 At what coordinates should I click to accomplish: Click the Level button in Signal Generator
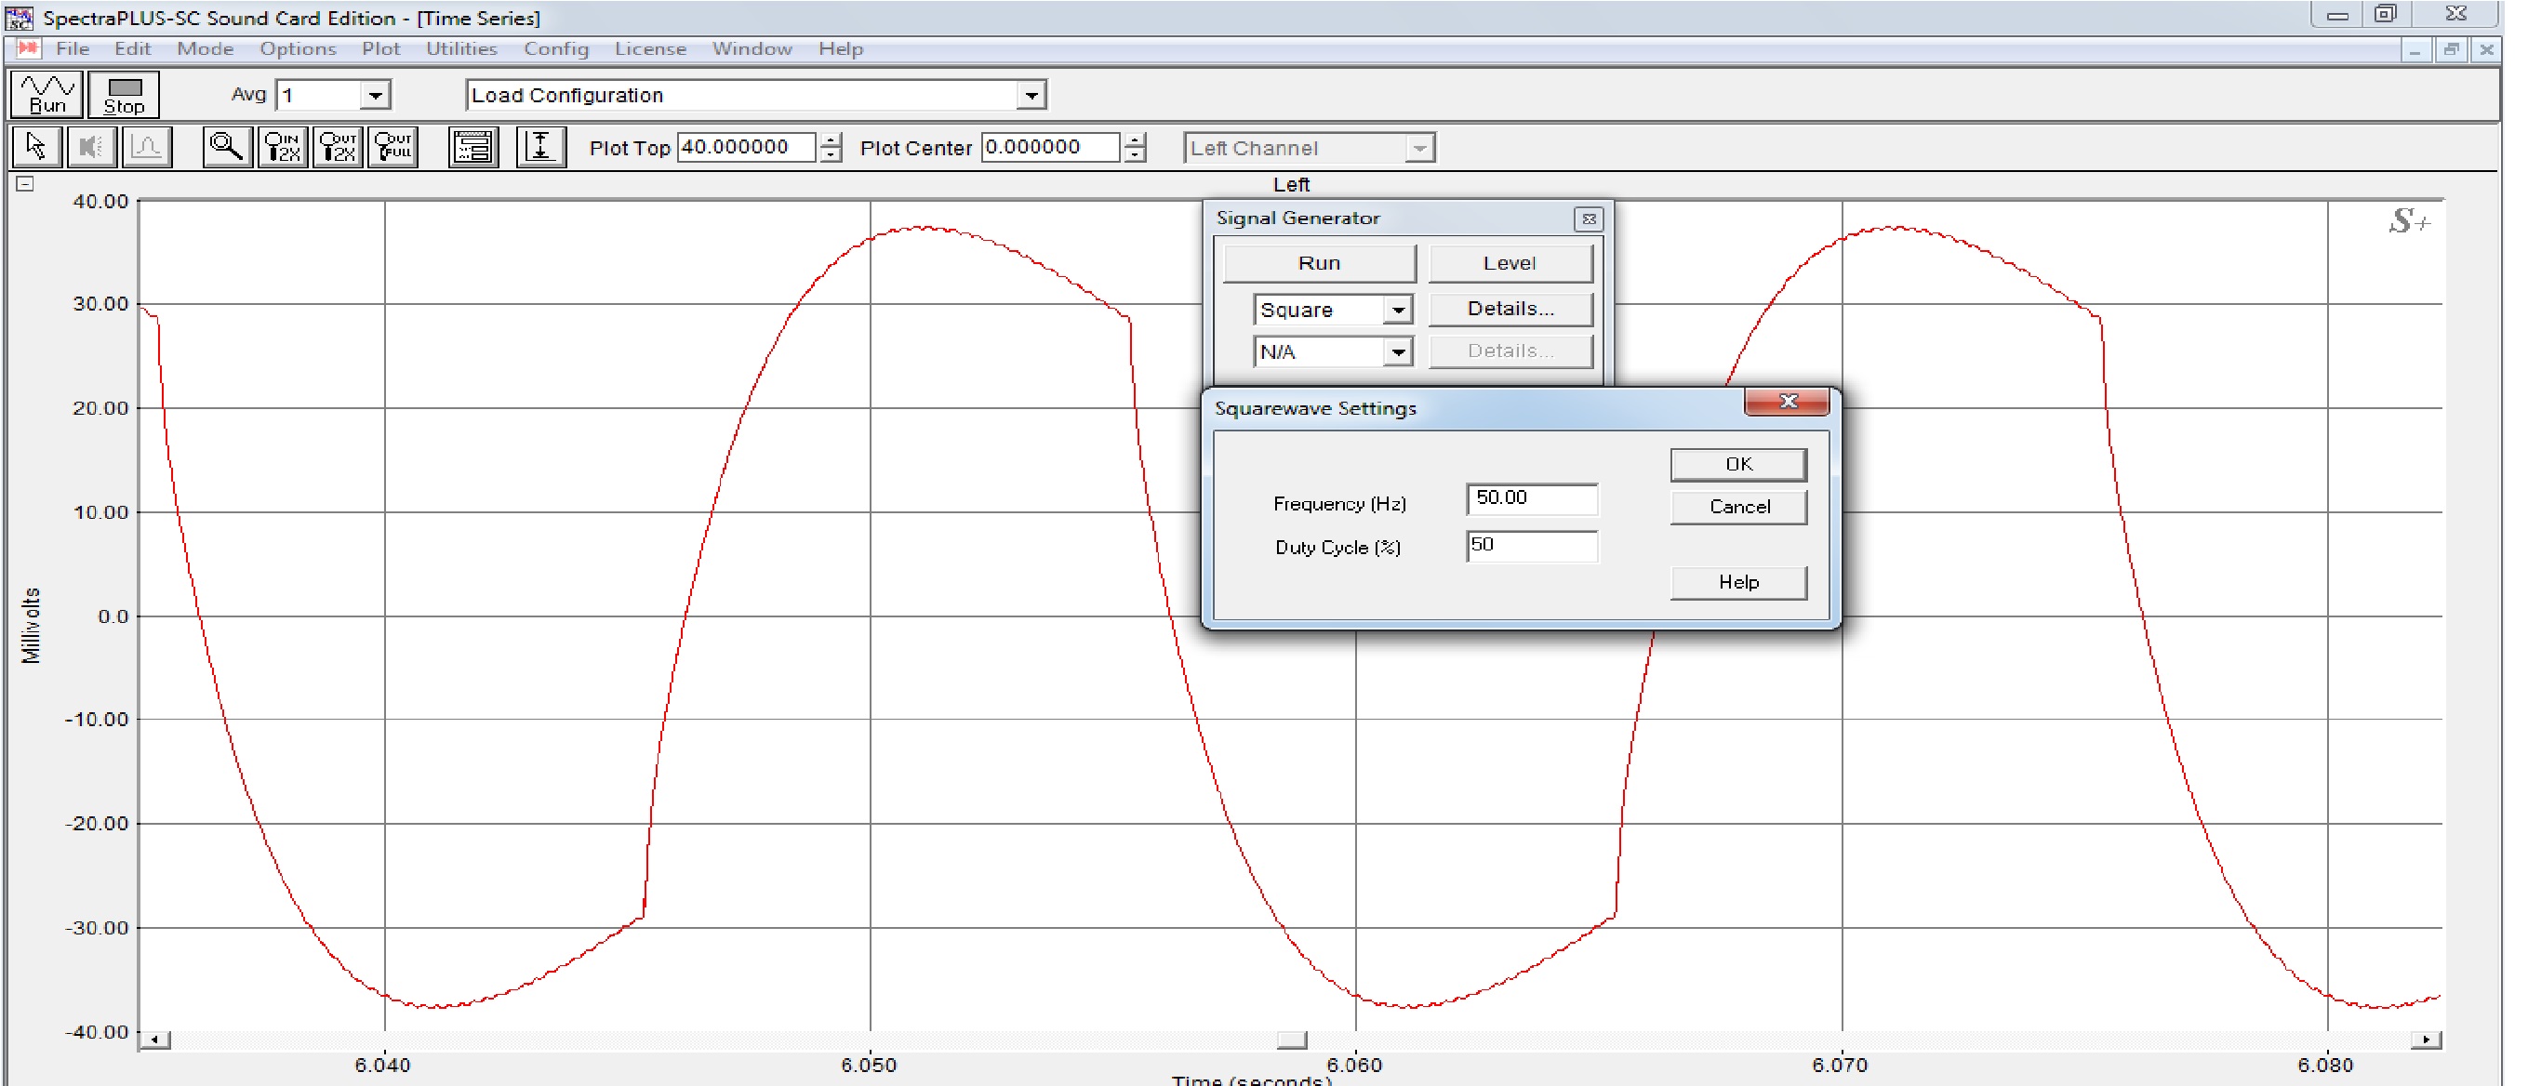coord(1510,263)
